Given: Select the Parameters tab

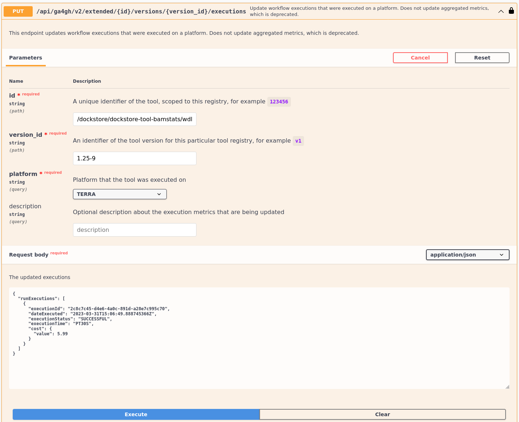Looking at the screenshot, I should coord(25,58).
